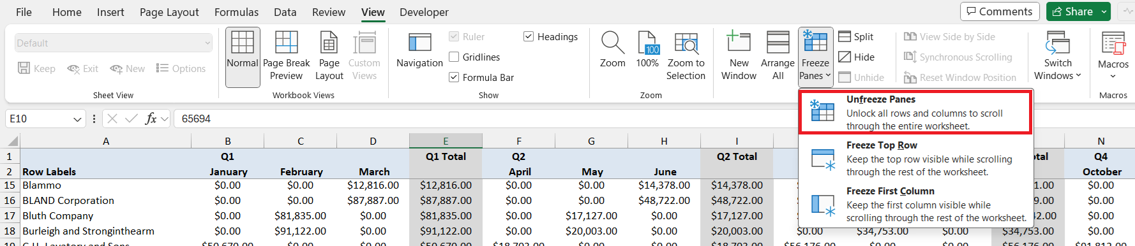Toggle the Formula Bar checkbox
The width and height of the screenshot is (1135, 246).
pos(454,78)
